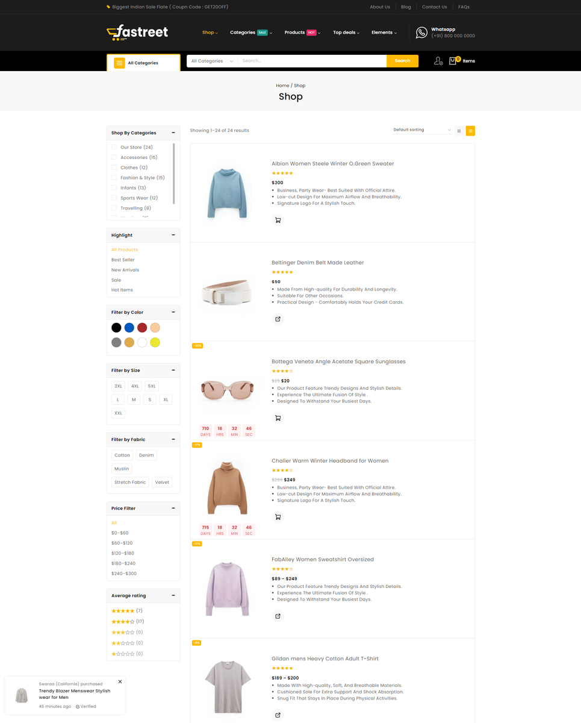This screenshot has width=581, height=723.
Task: Select the Best Seller highlight link
Action: [x=123, y=260]
